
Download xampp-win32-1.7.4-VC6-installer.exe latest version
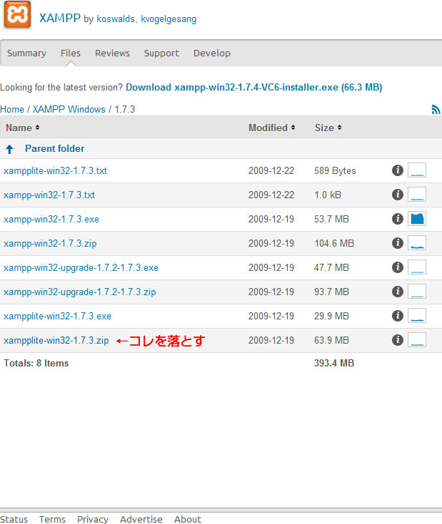[x=254, y=87]
